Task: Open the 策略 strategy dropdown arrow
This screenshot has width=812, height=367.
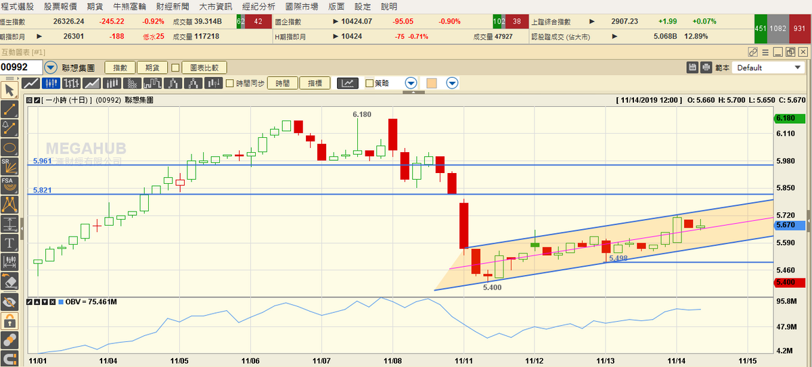Action: (411, 83)
